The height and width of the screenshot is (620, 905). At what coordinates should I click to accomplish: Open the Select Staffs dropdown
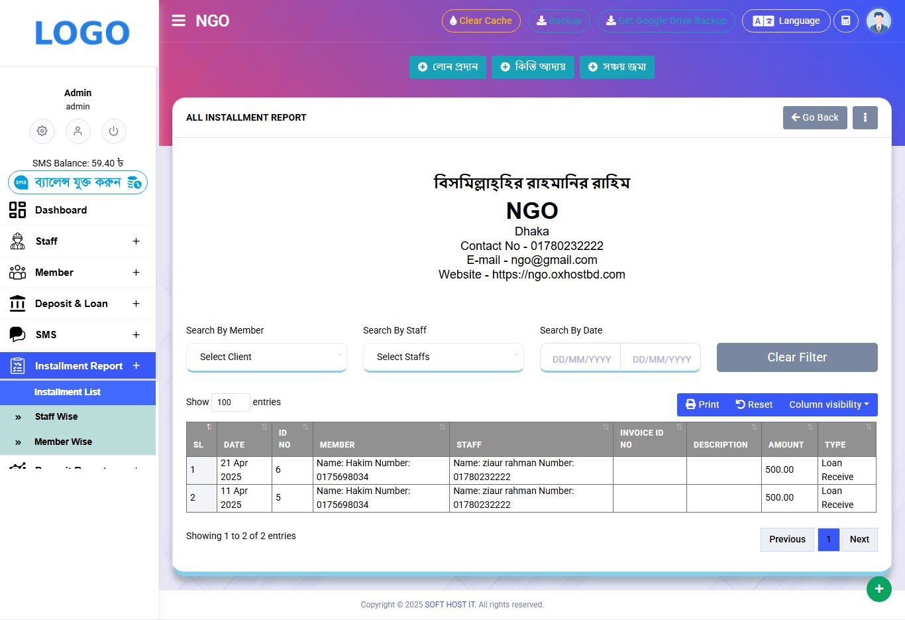coord(443,357)
